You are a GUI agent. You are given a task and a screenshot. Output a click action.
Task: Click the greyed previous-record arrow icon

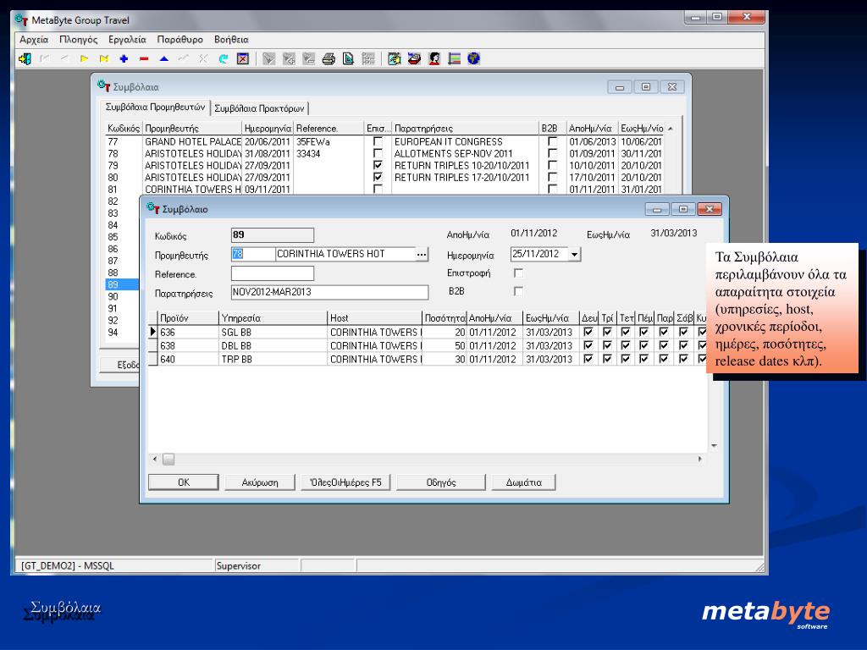(x=64, y=58)
